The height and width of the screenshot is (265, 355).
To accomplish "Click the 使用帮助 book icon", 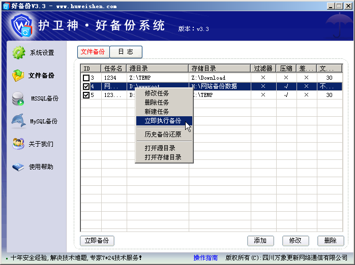I will click(18, 167).
